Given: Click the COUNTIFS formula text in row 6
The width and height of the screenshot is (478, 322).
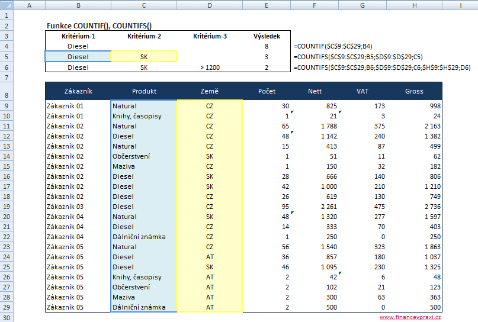Looking at the screenshot, I should [x=382, y=67].
